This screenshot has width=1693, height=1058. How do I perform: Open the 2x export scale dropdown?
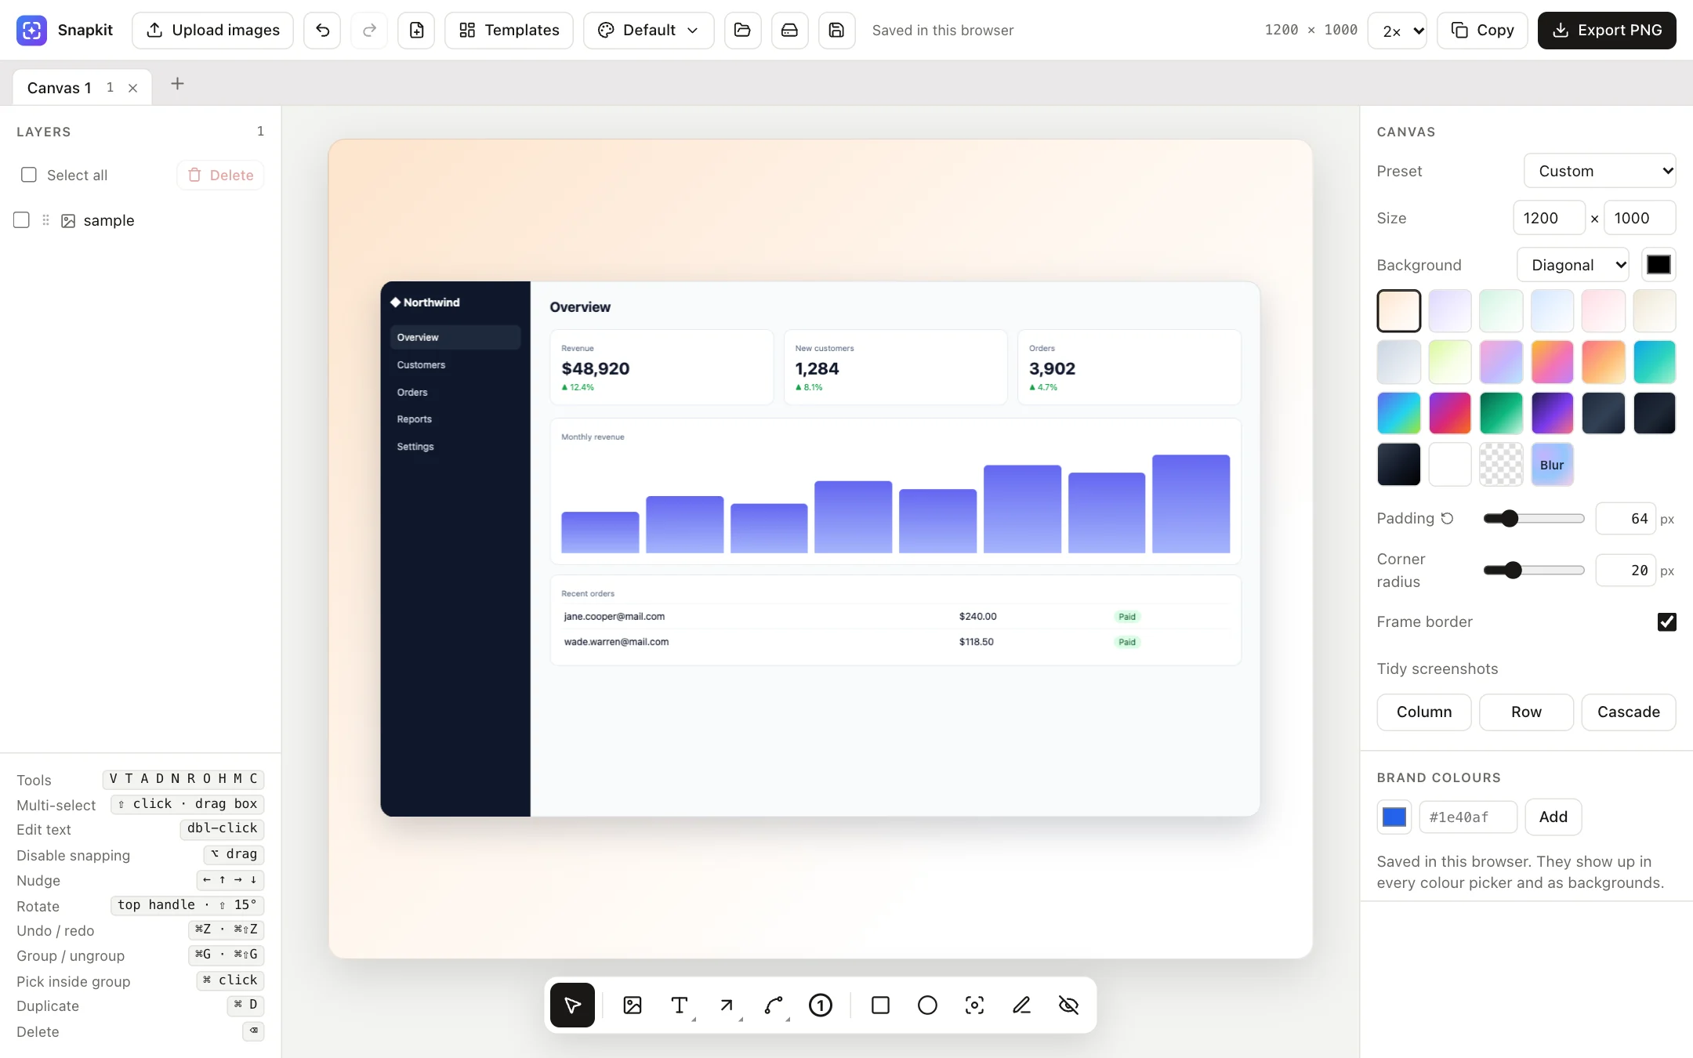1398,31
